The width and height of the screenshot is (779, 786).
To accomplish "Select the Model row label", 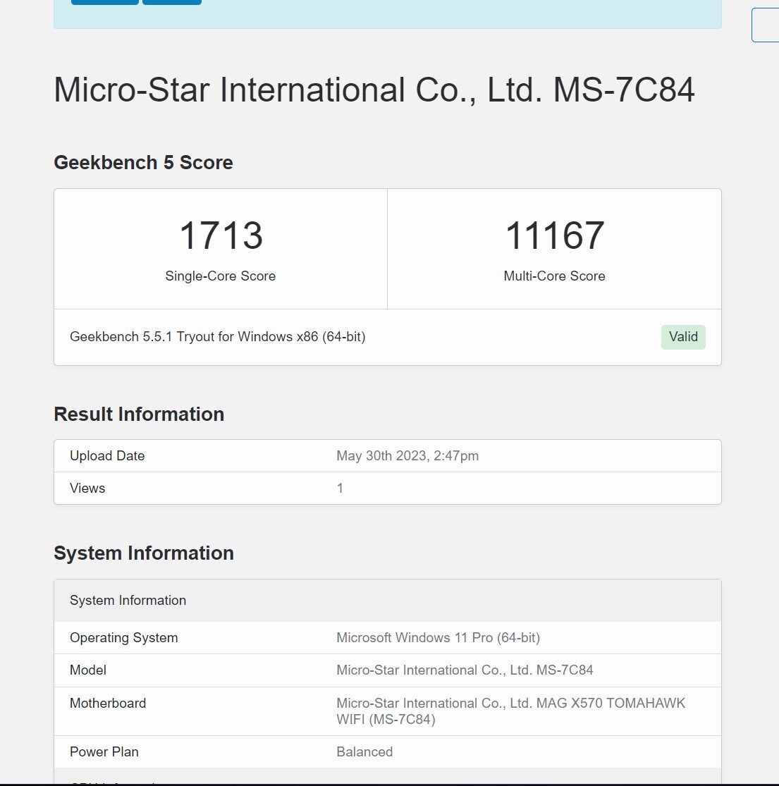I will (87, 670).
